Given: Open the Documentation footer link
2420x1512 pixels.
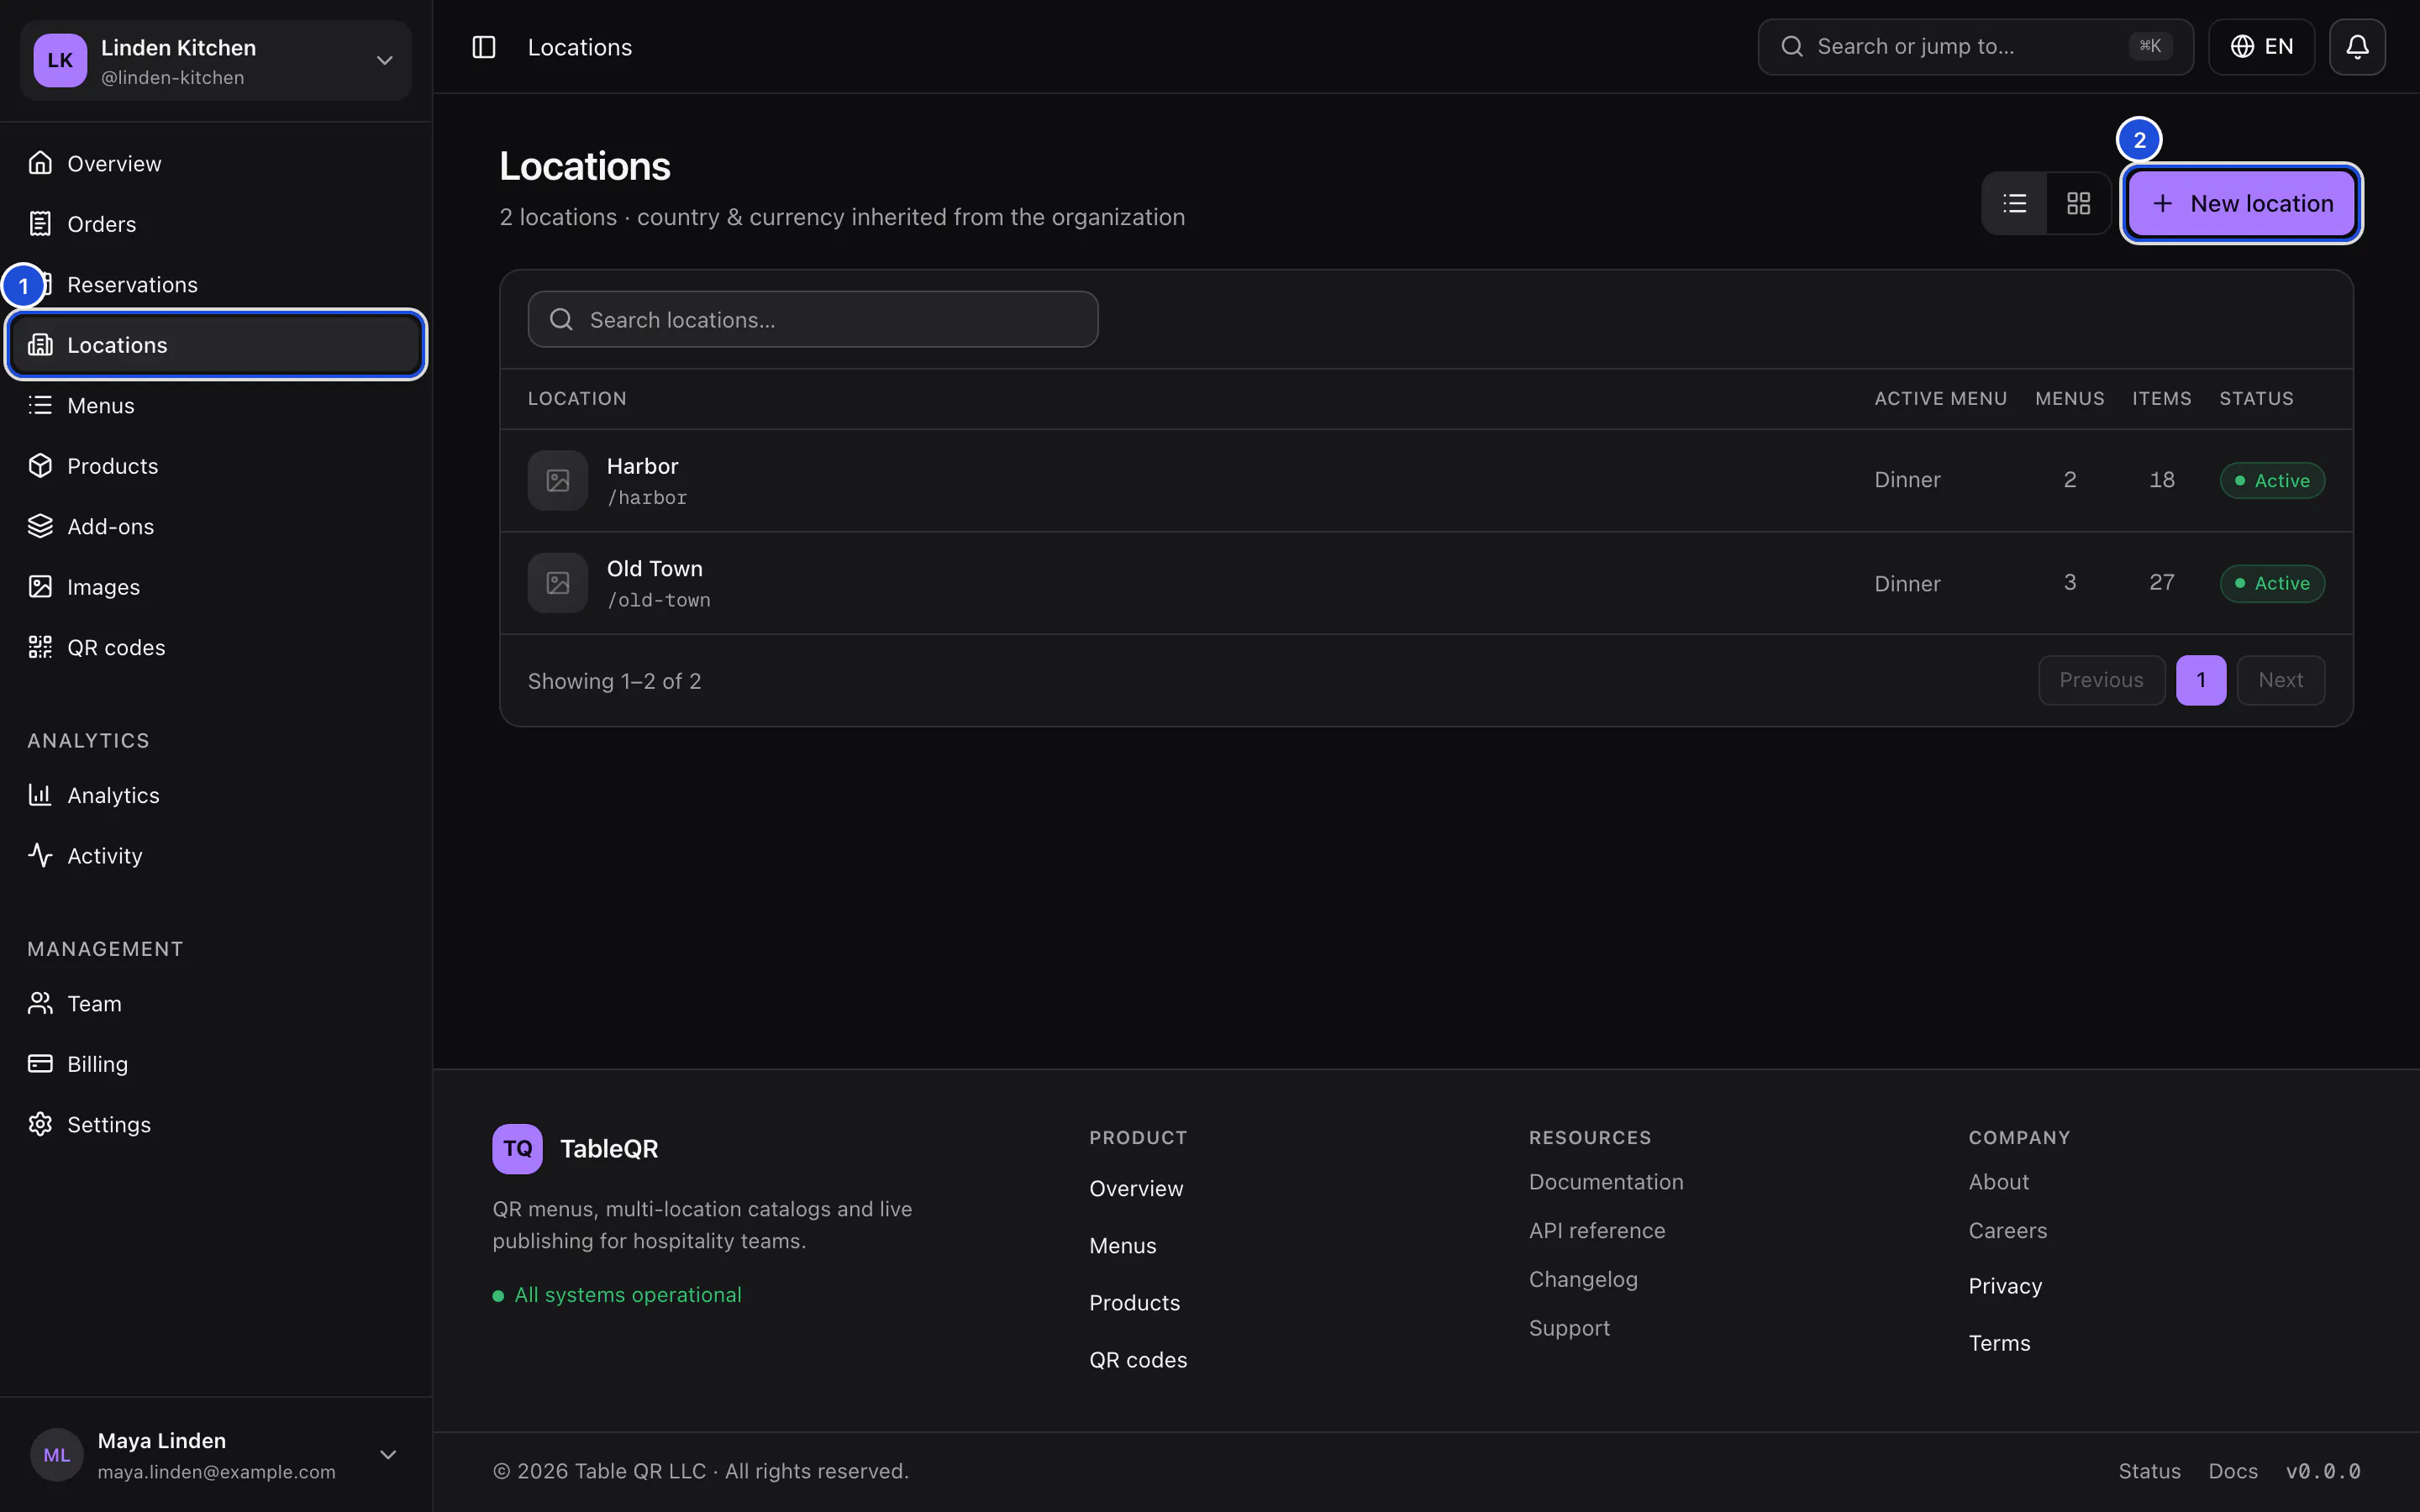Looking at the screenshot, I should tap(1606, 1182).
